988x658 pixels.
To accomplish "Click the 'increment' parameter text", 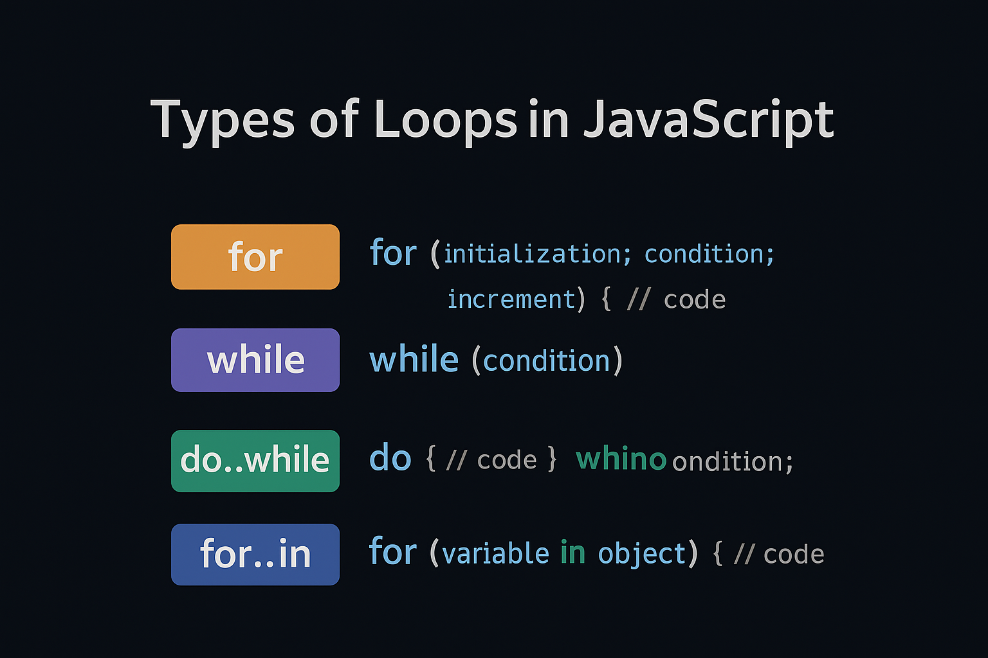I will (511, 298).
